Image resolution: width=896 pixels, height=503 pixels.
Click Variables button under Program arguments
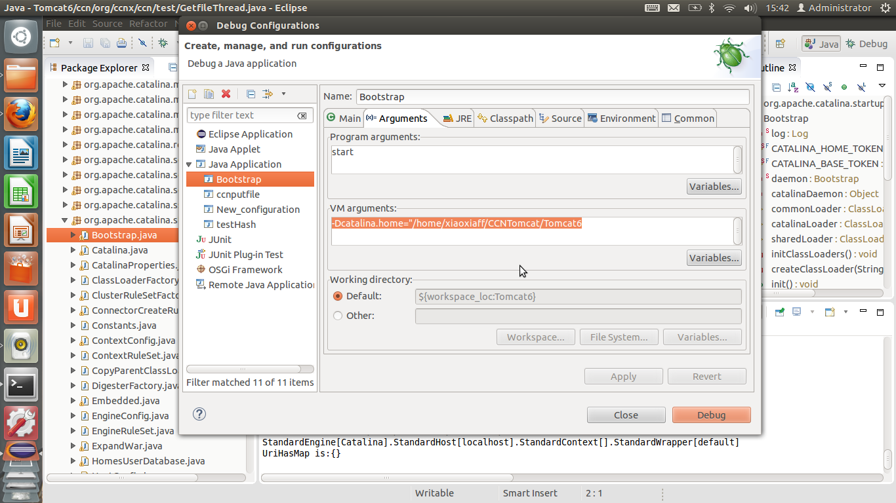[x=714, y=187]
